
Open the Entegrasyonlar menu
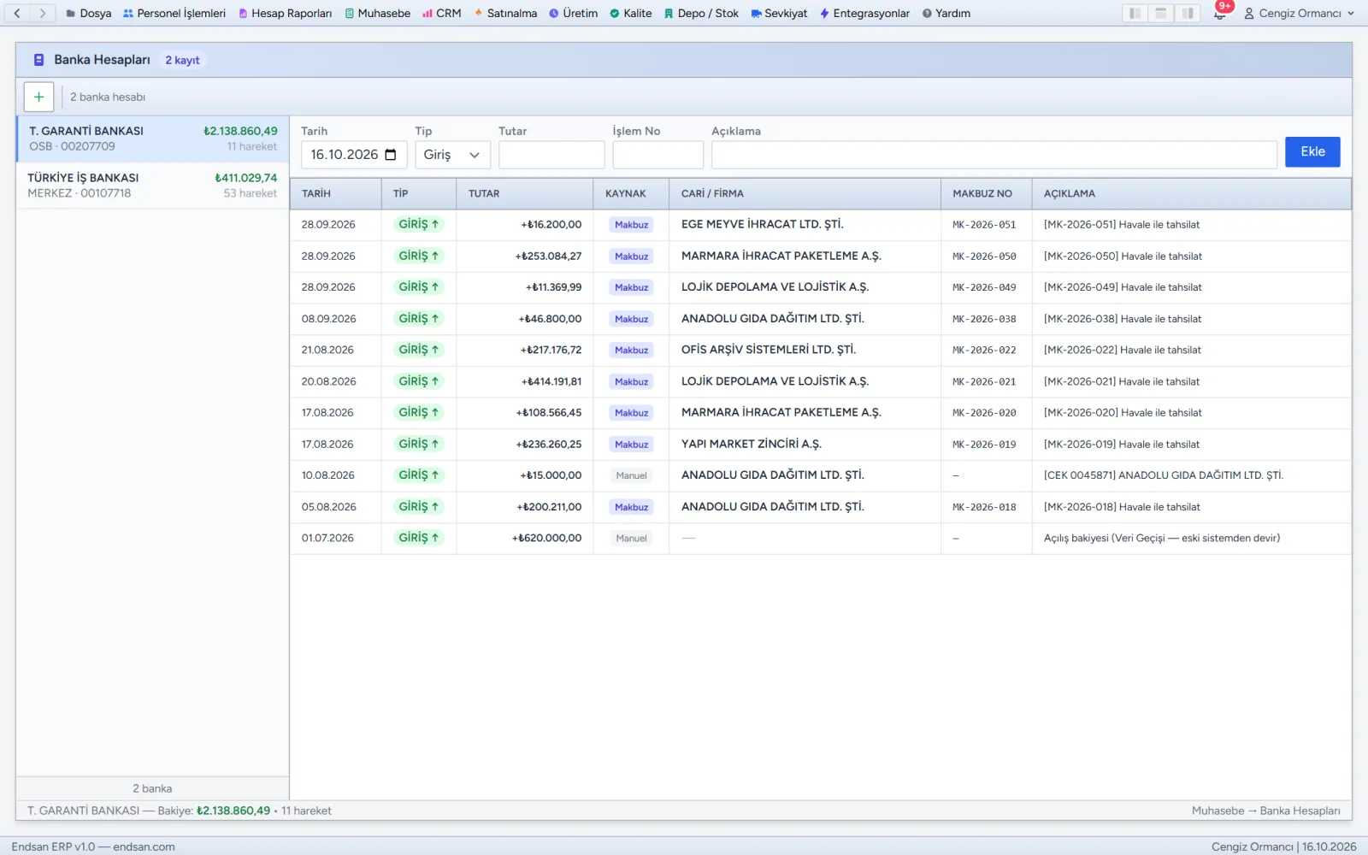(864, 14)
